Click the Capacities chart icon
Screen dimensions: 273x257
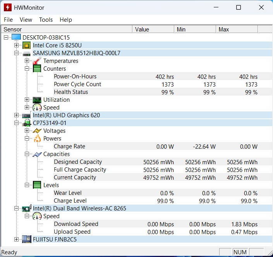[37, 155]
